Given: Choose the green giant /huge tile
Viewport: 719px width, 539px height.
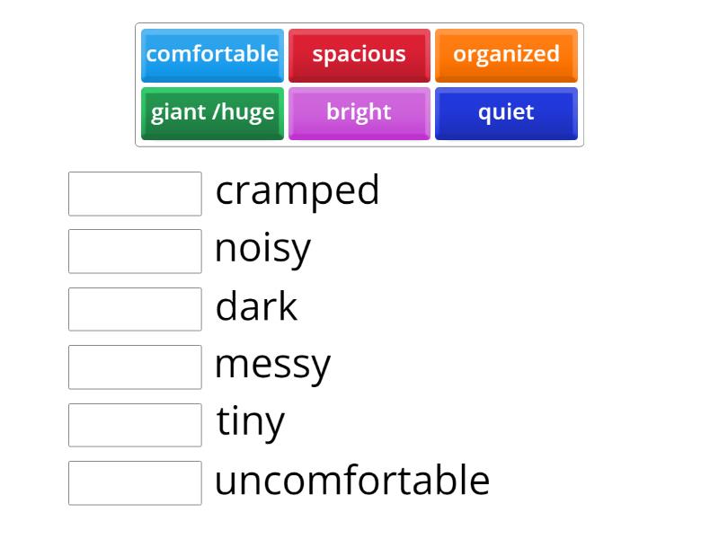Looking at the screenshot, I should (212, 112).
